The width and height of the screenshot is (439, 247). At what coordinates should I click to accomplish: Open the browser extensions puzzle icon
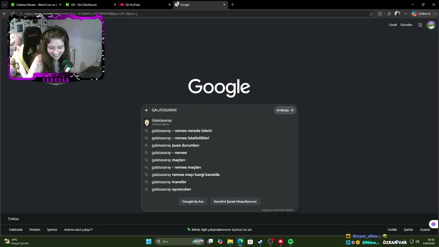[380, 14]
